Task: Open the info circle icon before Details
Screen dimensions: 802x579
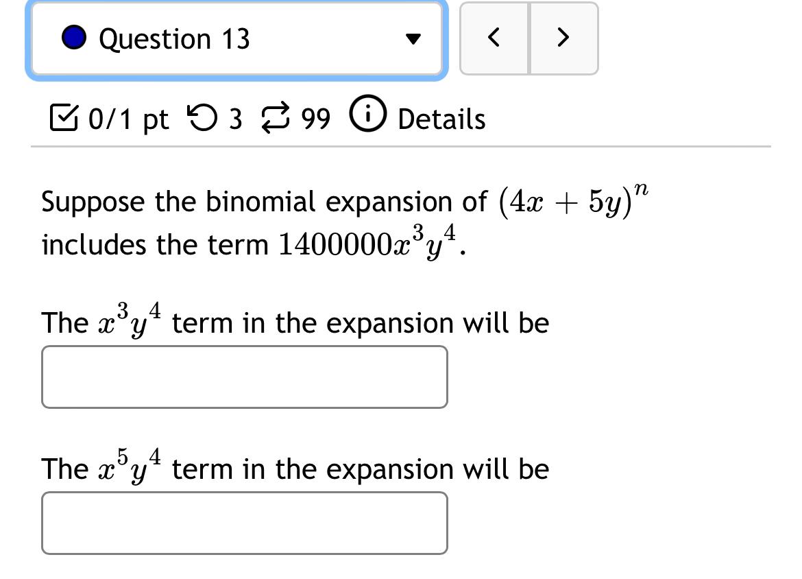Action: [x=367, y=117]
